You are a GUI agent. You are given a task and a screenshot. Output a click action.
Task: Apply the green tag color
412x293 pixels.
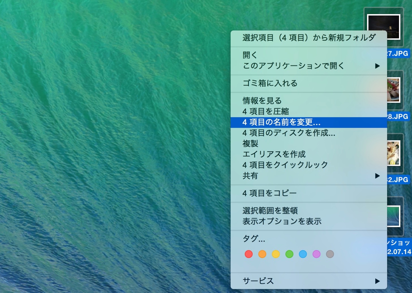point(289,254)
